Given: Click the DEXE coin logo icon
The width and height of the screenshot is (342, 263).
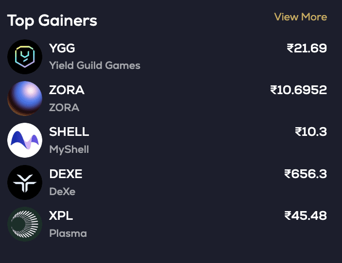Looking at the screenshot, I should pos(25,182).
